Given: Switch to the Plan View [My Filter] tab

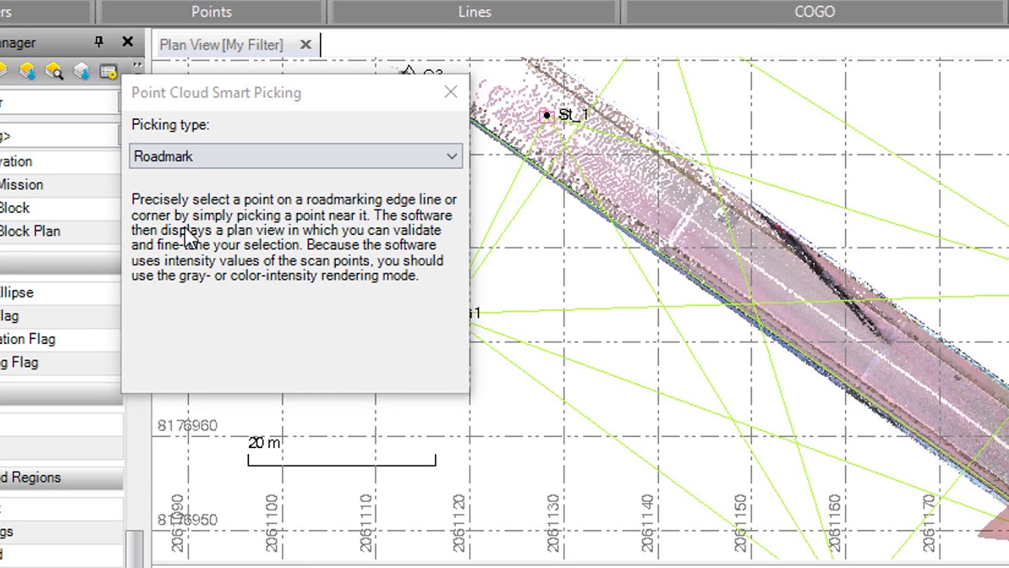Looking at the screenshot, I should pos(221,45).
